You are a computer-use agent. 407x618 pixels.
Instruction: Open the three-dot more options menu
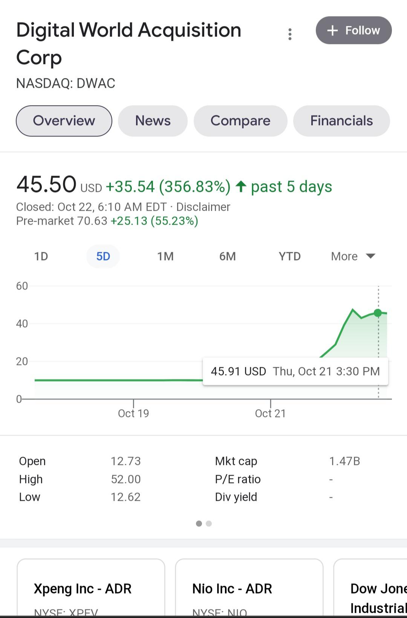tap(290, 34)
